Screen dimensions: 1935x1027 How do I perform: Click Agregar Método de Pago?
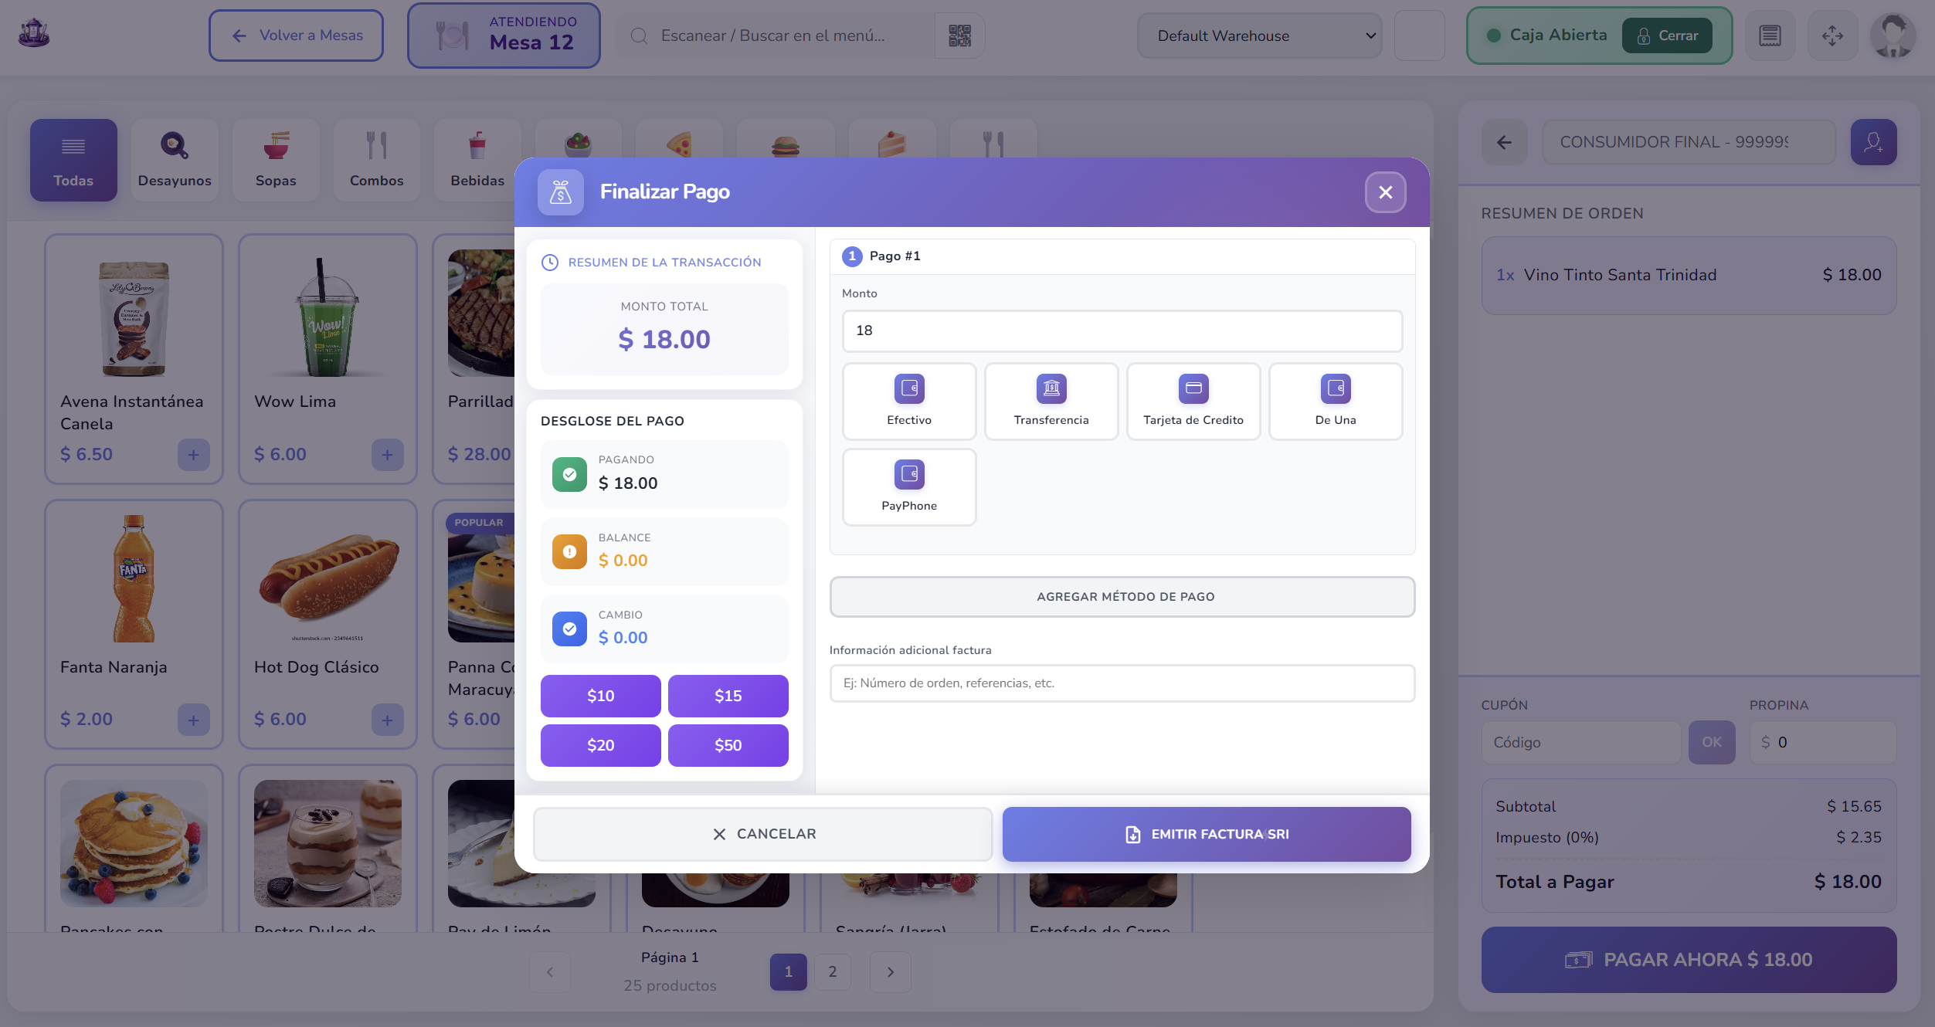click(1122, 596)
